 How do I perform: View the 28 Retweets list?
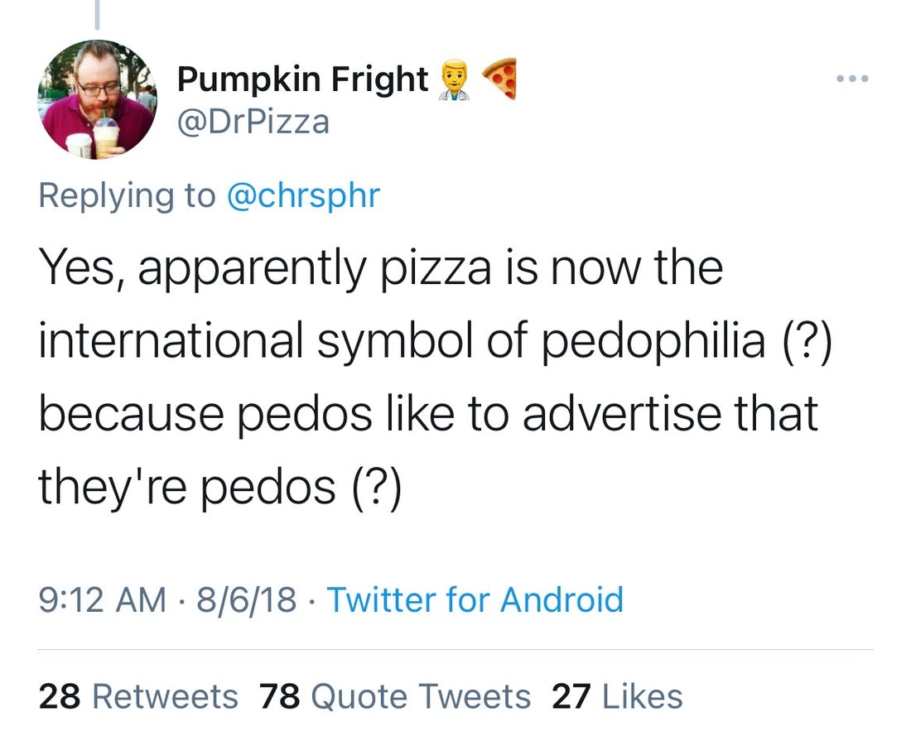pos(138,696)
